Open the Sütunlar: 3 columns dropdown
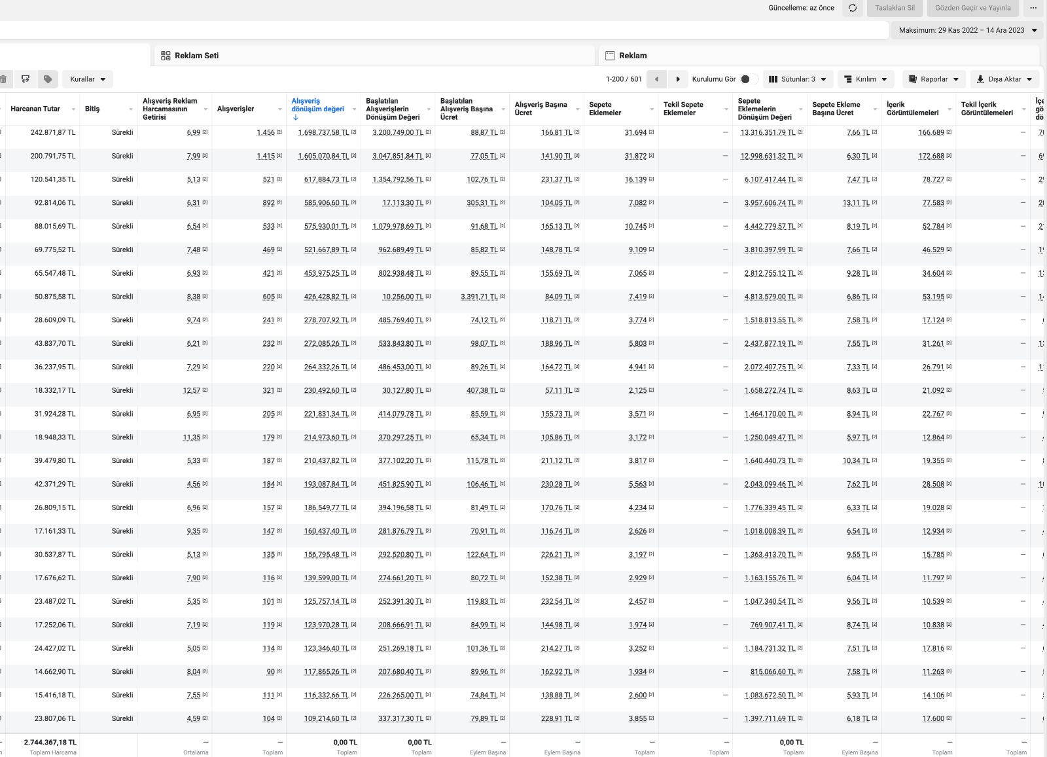Viewport: 1047px width, 757px height. [797, 79]
